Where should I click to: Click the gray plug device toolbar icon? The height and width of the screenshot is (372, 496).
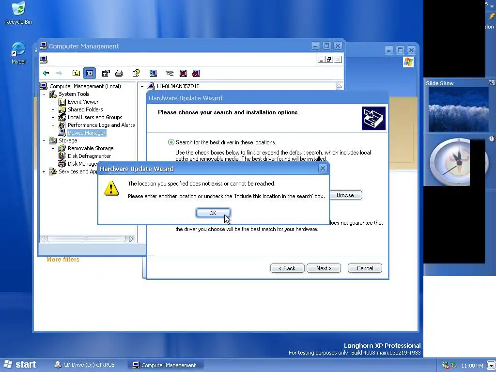point(170,74)
